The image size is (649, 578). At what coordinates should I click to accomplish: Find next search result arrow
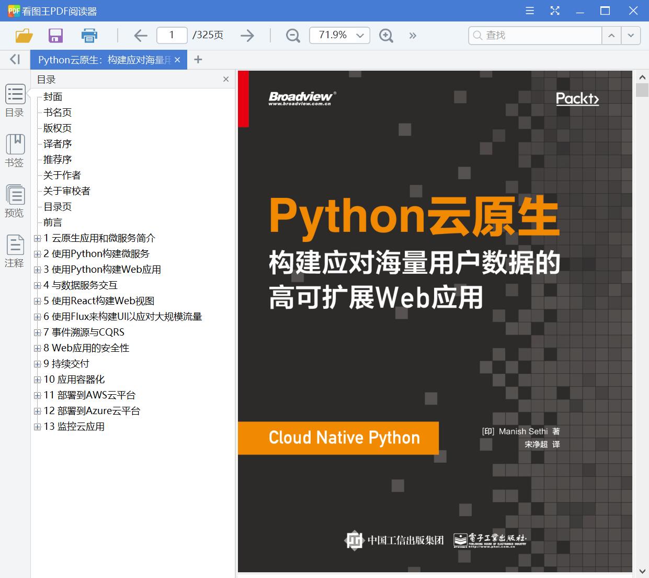(631, 36)
